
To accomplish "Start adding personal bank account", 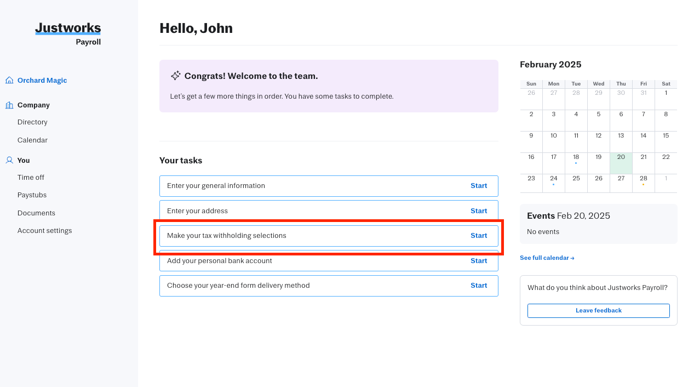I will click(478, 261).
